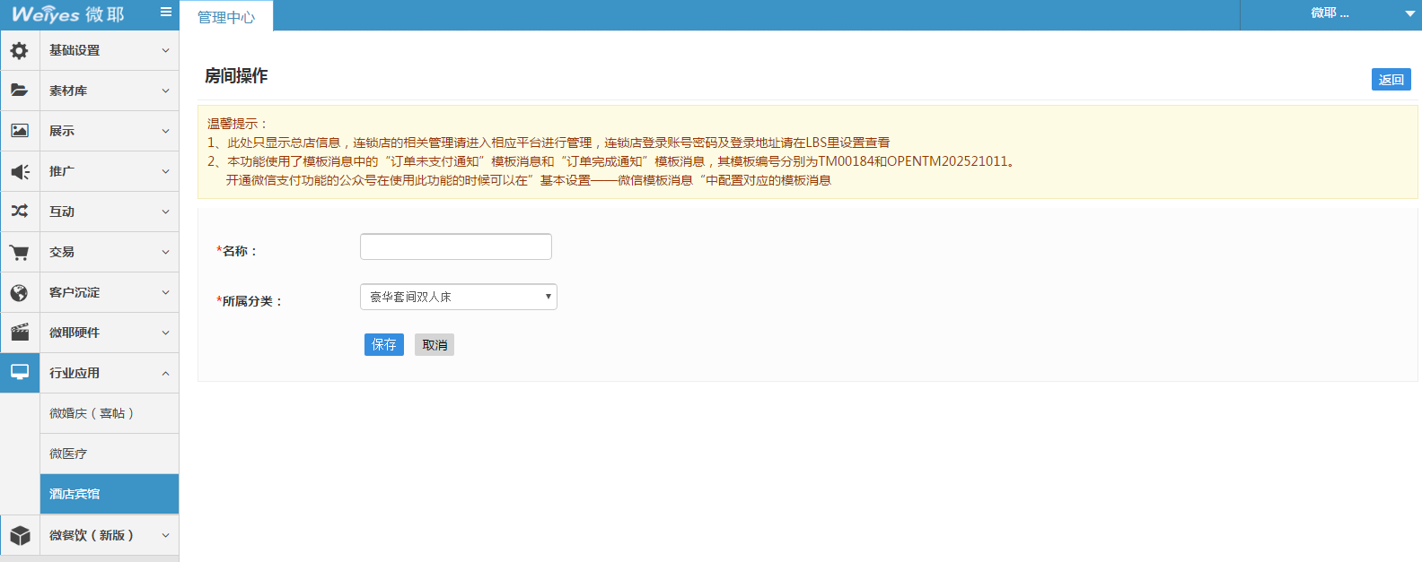Click the clapperboard icon for 微耶硬件
The width and height of the screenshot is (1422, 562).
coord(19,333)
